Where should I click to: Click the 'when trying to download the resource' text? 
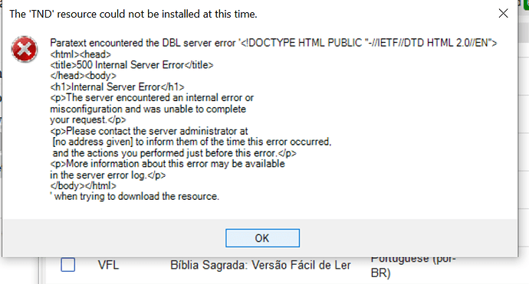135,197
